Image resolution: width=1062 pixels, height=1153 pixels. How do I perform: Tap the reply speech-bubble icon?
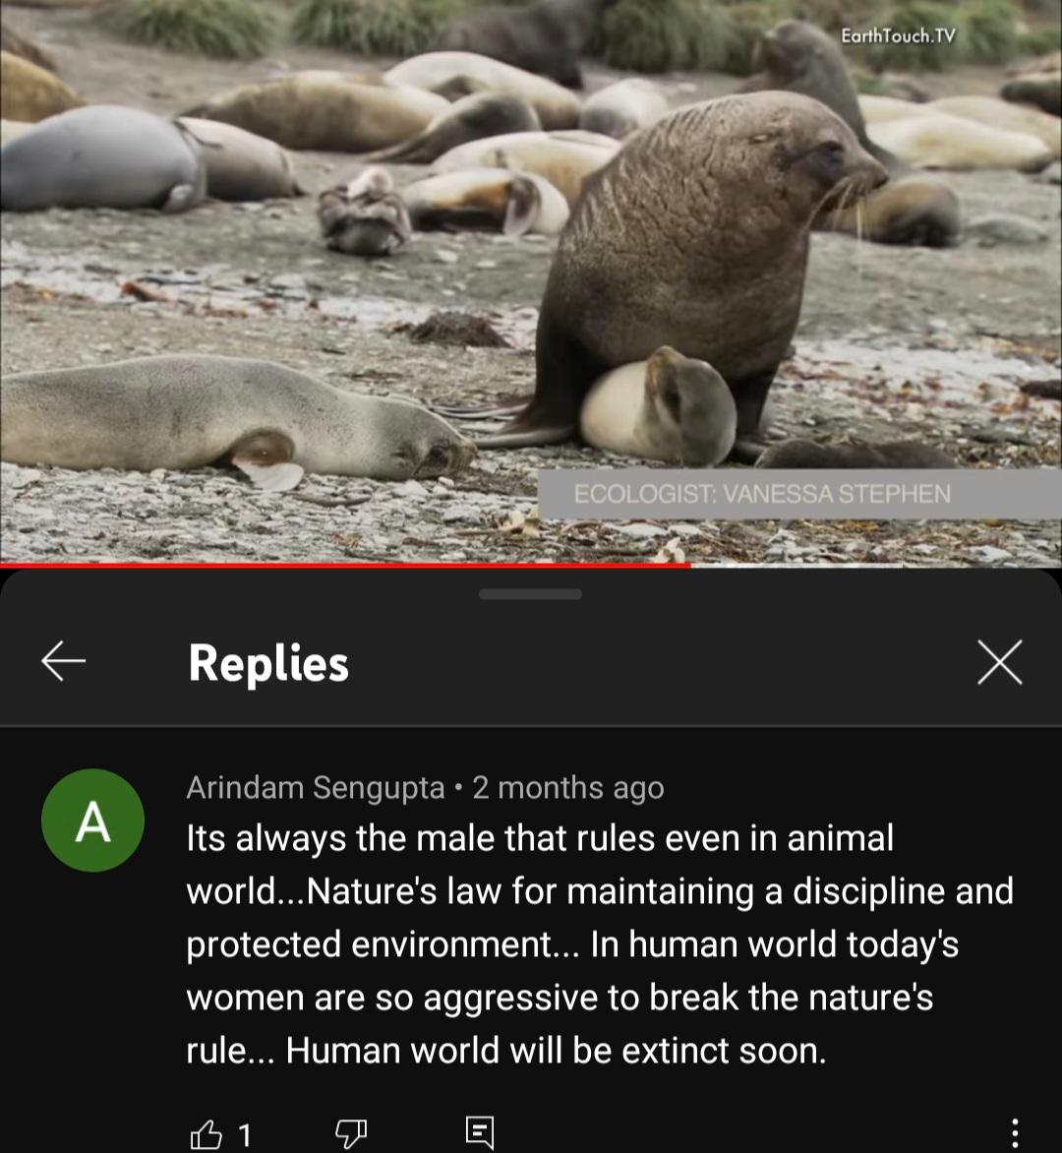pos(480,1132)
